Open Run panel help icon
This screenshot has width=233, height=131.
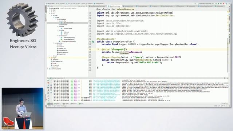click(x=48, y=101)
